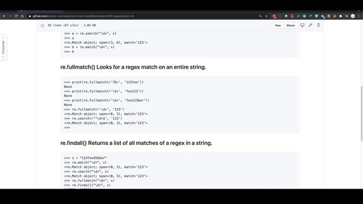This screenshot has width=363, height=204.
Task: Open the green circular extension icon
Action: click(304, 16)
